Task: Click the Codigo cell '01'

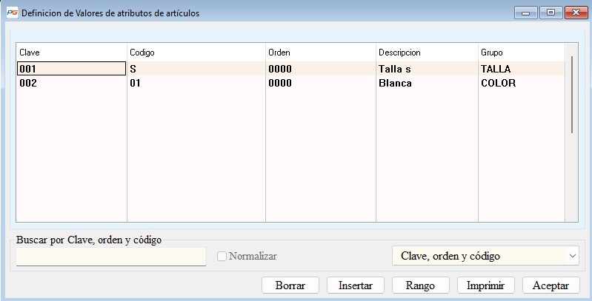Action: point(196,83)
